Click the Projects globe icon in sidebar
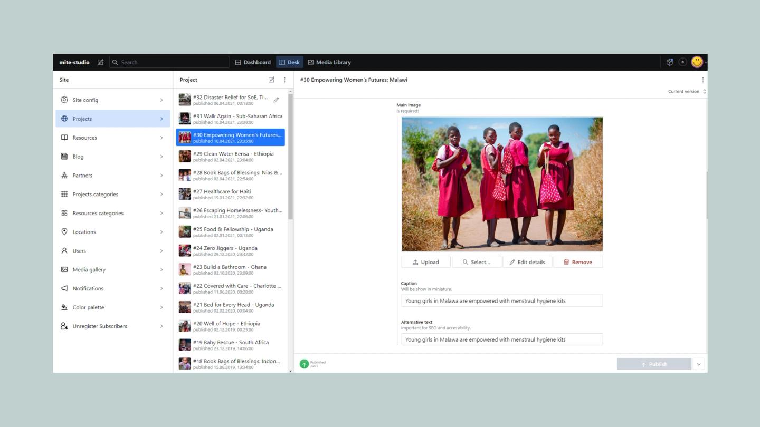This screenshot has width=760, height=427. tap(64, 119)
